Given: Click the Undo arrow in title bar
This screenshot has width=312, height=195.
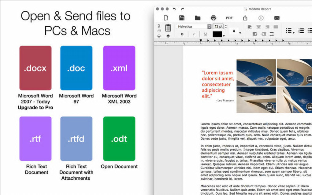Looking at the screenshot, I should [174, 9].
